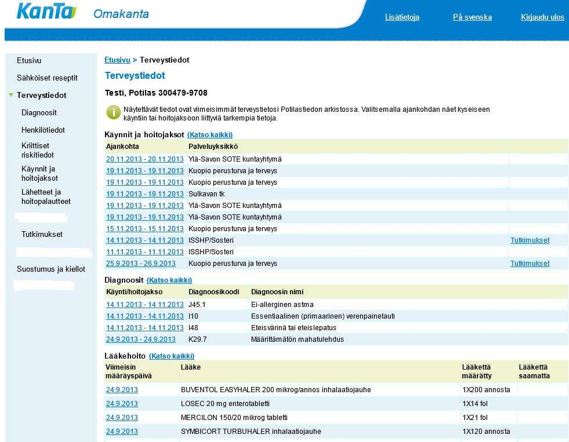Open the 20.11.2013 - 20.11.2013 visit

pos(145,159)
